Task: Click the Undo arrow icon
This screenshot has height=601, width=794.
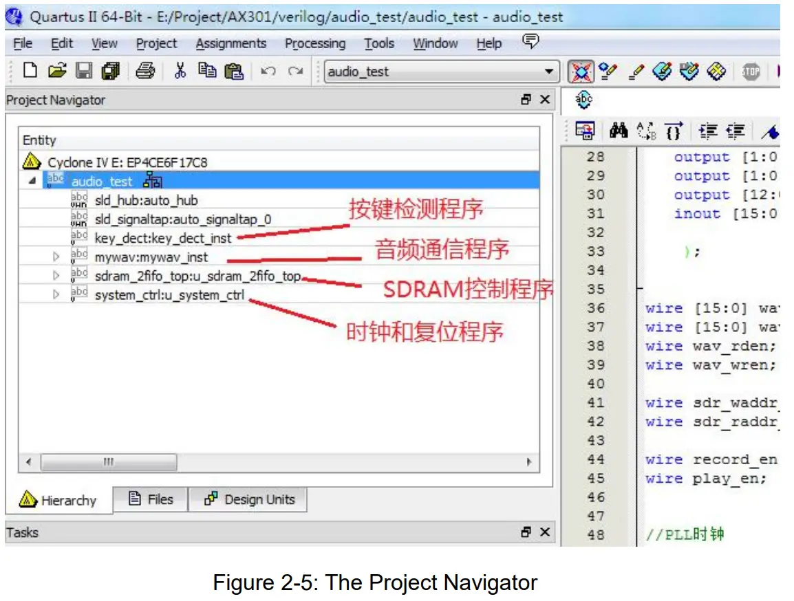Action: 268,72
